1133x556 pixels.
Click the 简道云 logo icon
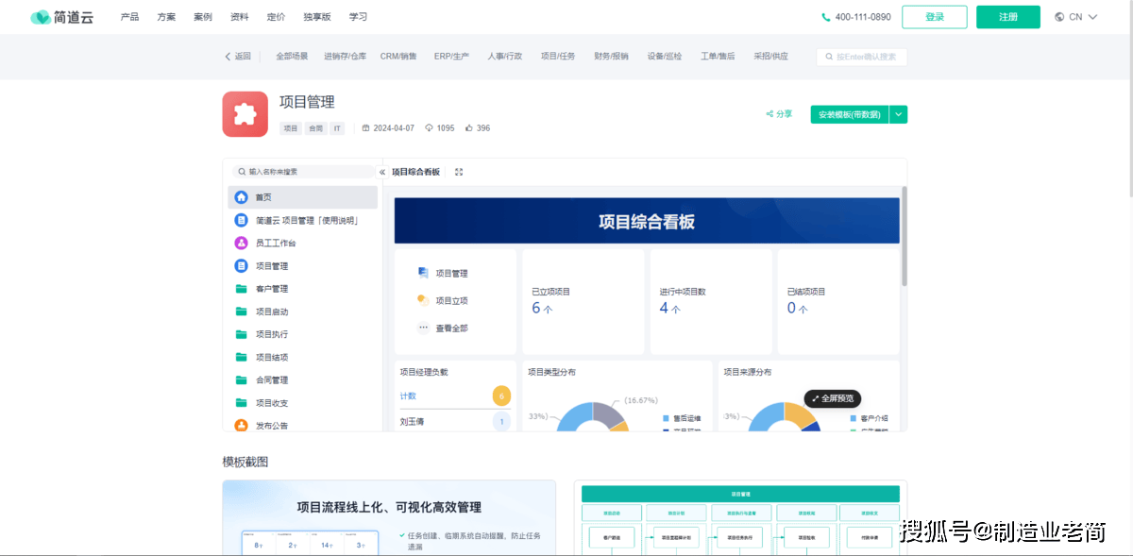click(x=41, y=17)
